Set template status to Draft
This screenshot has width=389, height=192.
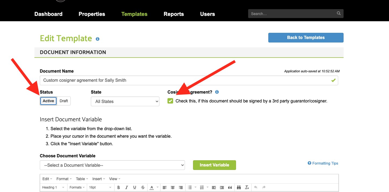click(64, 101)
